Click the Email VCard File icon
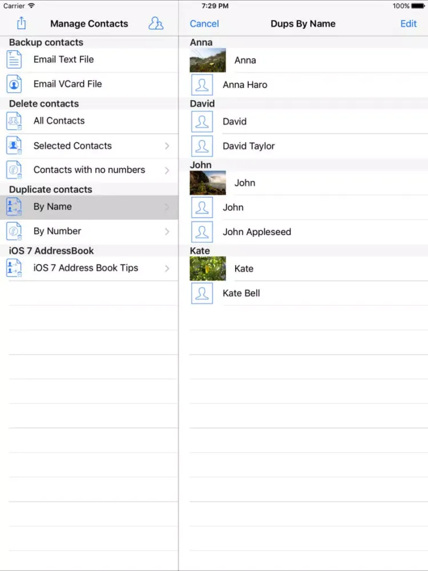The height and width of the screenshot is (571, 428). pyautogui.click(x=14, y=84)
